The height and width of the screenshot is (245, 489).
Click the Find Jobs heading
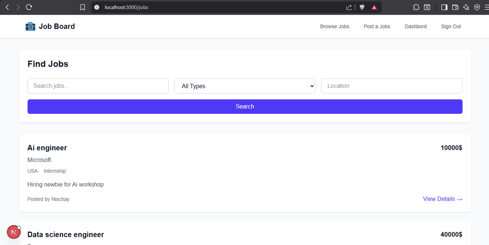[x=48, y=64]
